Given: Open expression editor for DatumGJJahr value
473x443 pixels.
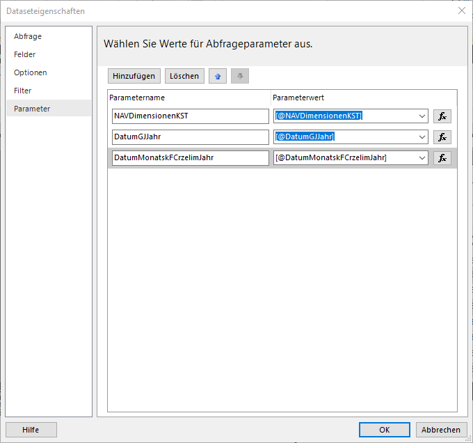Looking at the screenshot, I should coord(442,137).
